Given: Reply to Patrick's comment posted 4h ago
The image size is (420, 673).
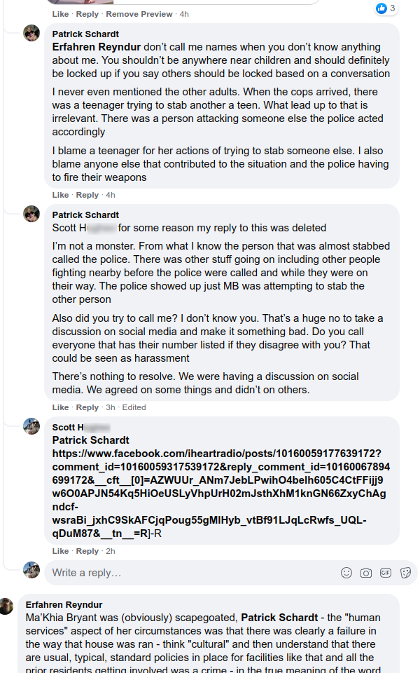Looking at the screenshot, I should 87,195.
